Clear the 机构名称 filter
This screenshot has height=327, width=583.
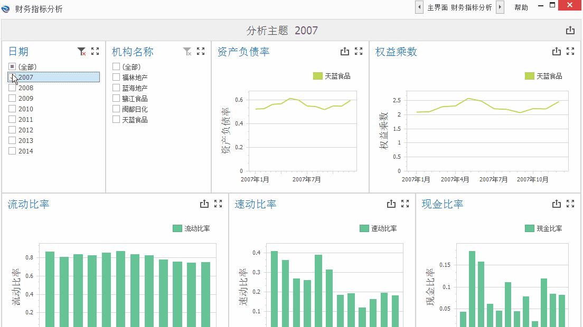[187, 52]
